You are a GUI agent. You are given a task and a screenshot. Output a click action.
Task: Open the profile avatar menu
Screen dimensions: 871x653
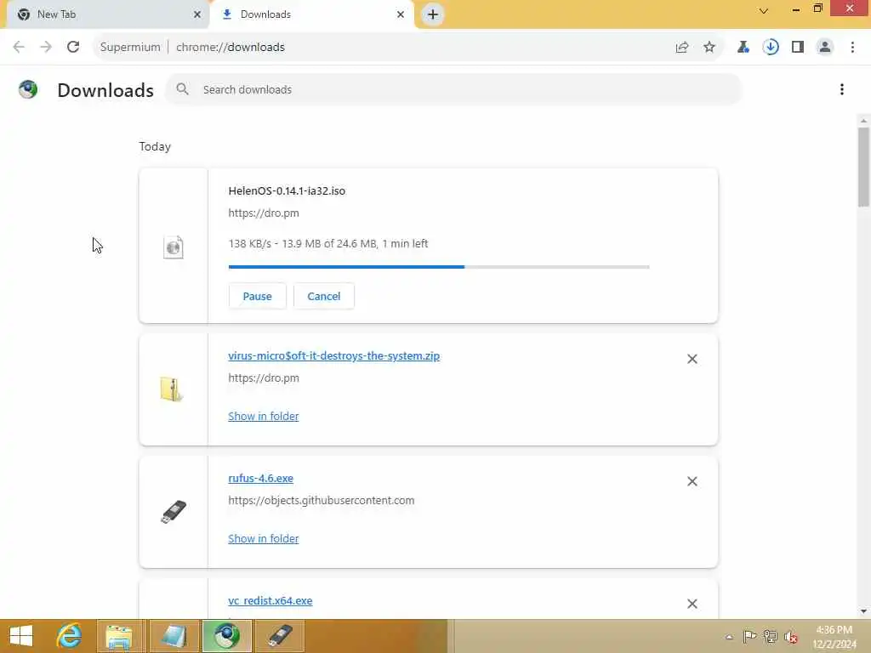(x=825, y=48)
